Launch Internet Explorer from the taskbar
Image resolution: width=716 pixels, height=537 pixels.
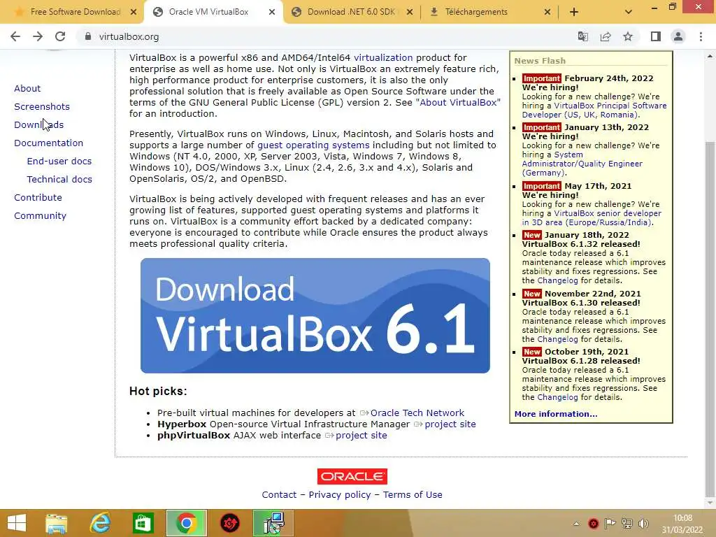(100, 523)
